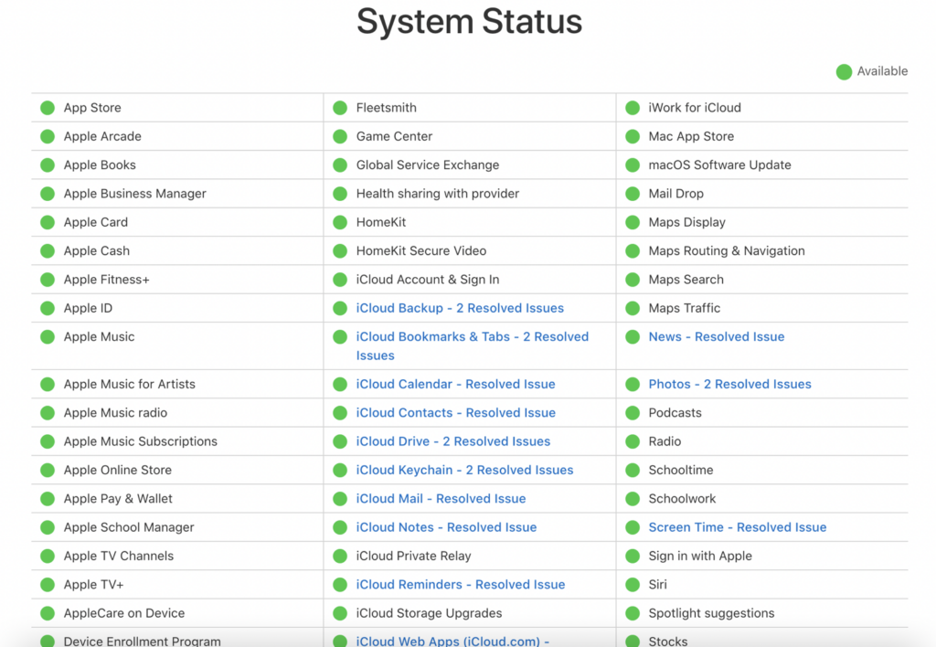The width and height of the screenshot is (936, 647).
Task: Click the green dot next to Apple Cash
Action: tap(48, 251)
